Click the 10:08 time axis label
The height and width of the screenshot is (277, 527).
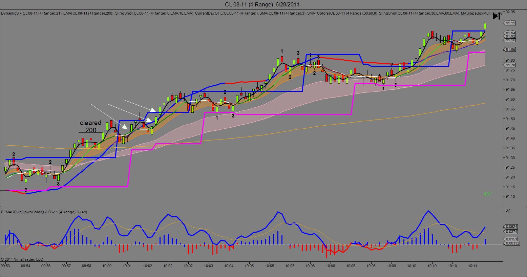(x=371, y=266)
